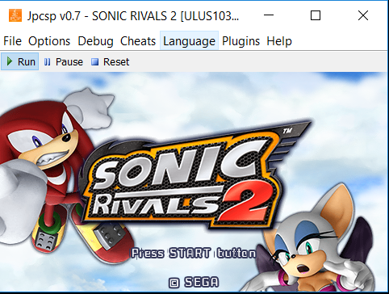Screen dimensions: 389x294
Task: Open the Help menu
Action: pyautogui.click(x=279, y=41)
